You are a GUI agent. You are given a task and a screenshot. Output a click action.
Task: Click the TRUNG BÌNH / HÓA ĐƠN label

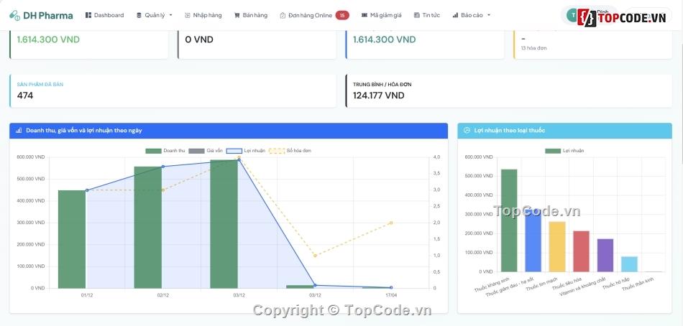point(382,85)
